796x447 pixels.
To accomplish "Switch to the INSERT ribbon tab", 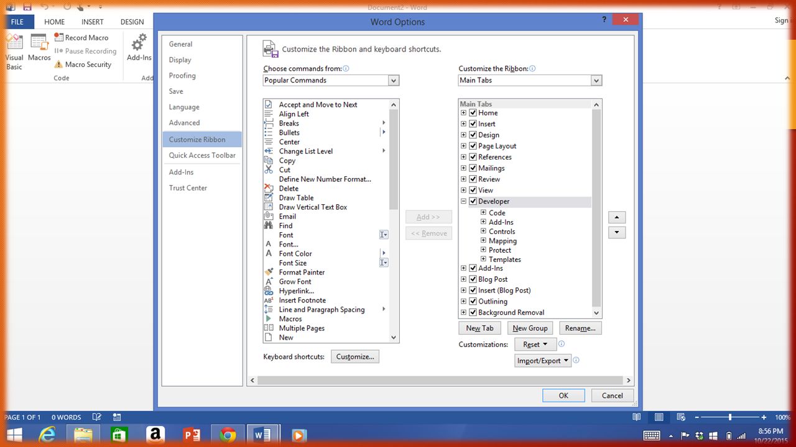I will tap(93, 22).
